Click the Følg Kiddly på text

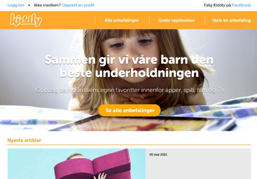pos(217,5)
